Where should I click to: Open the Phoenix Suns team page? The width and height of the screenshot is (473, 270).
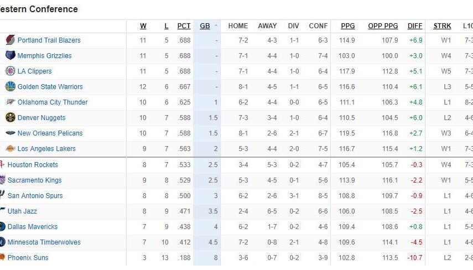tap(28, 258)
